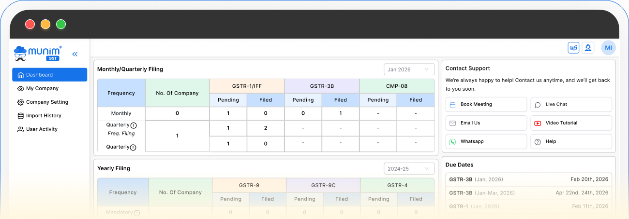Open User Activity in sidebar
Viewport: 629px width, 219px height.
click(x=50, y=129)
